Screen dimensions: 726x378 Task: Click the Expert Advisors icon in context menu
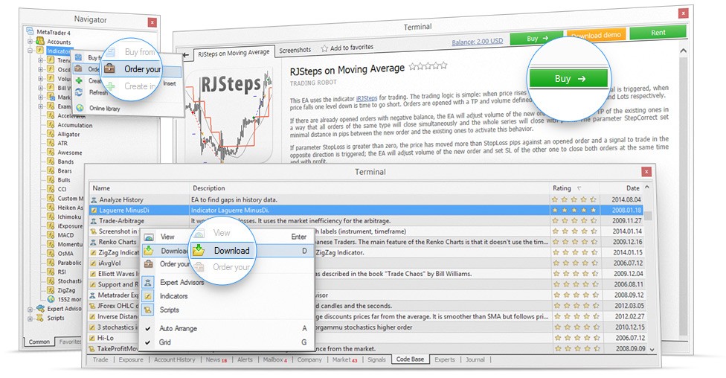[149, 283]
